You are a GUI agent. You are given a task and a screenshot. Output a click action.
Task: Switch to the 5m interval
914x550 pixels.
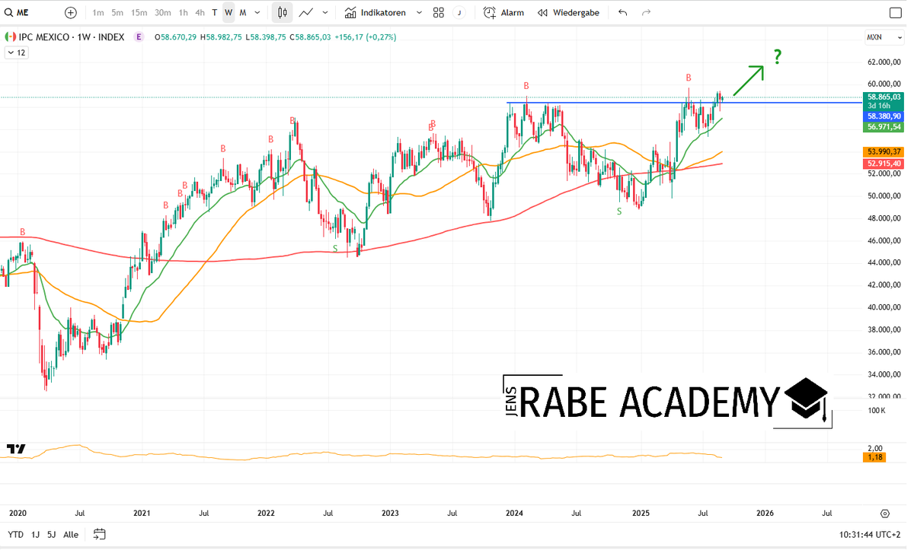(117, 12)
